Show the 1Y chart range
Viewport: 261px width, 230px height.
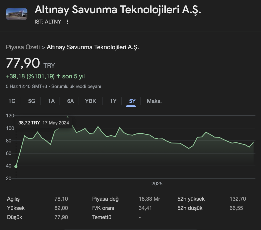click(113, 101)
